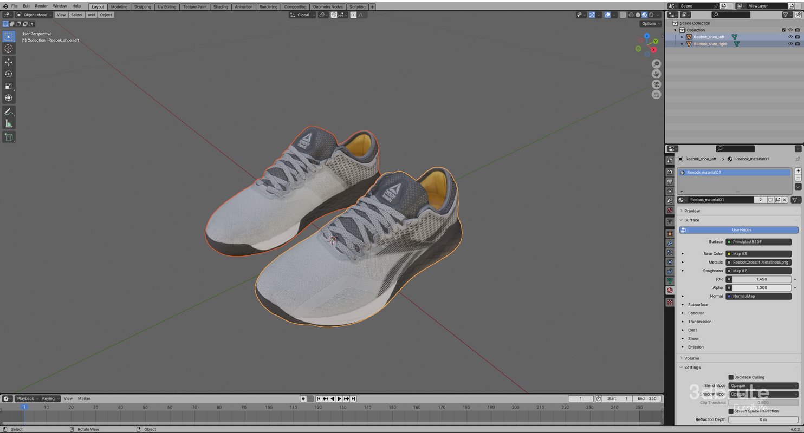The width and height of the screenshot is (804, 433).
Task: Open the Blend Mode dropdown
Action: pyautogui.click(x=763, y=385)
